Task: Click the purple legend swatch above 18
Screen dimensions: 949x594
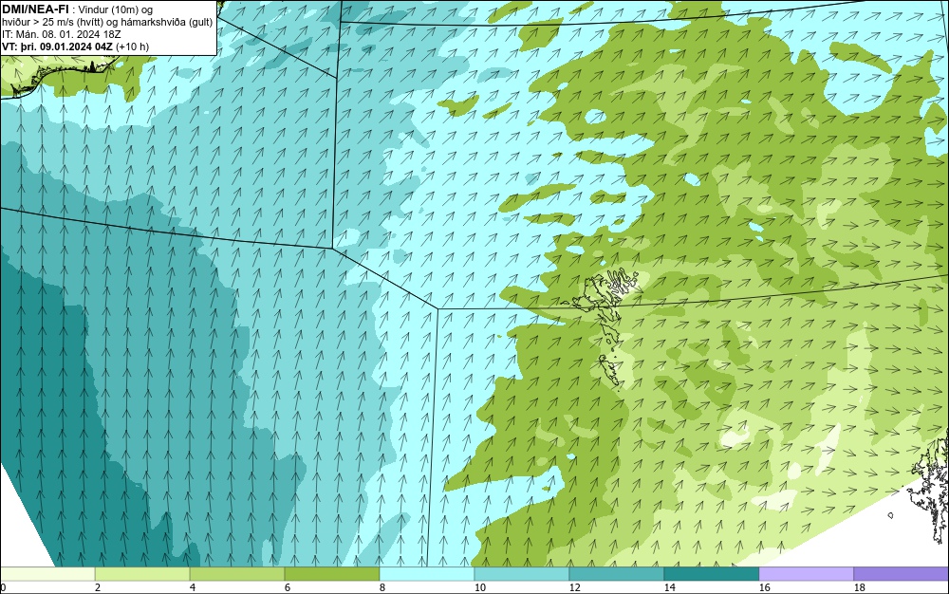Action: (x=902, y=573)
